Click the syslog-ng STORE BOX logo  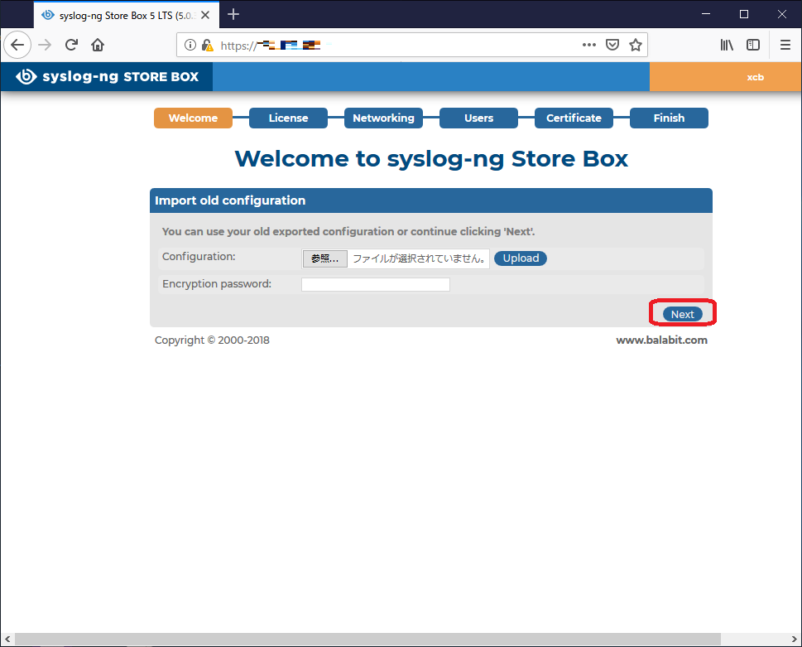coord(107,77)
